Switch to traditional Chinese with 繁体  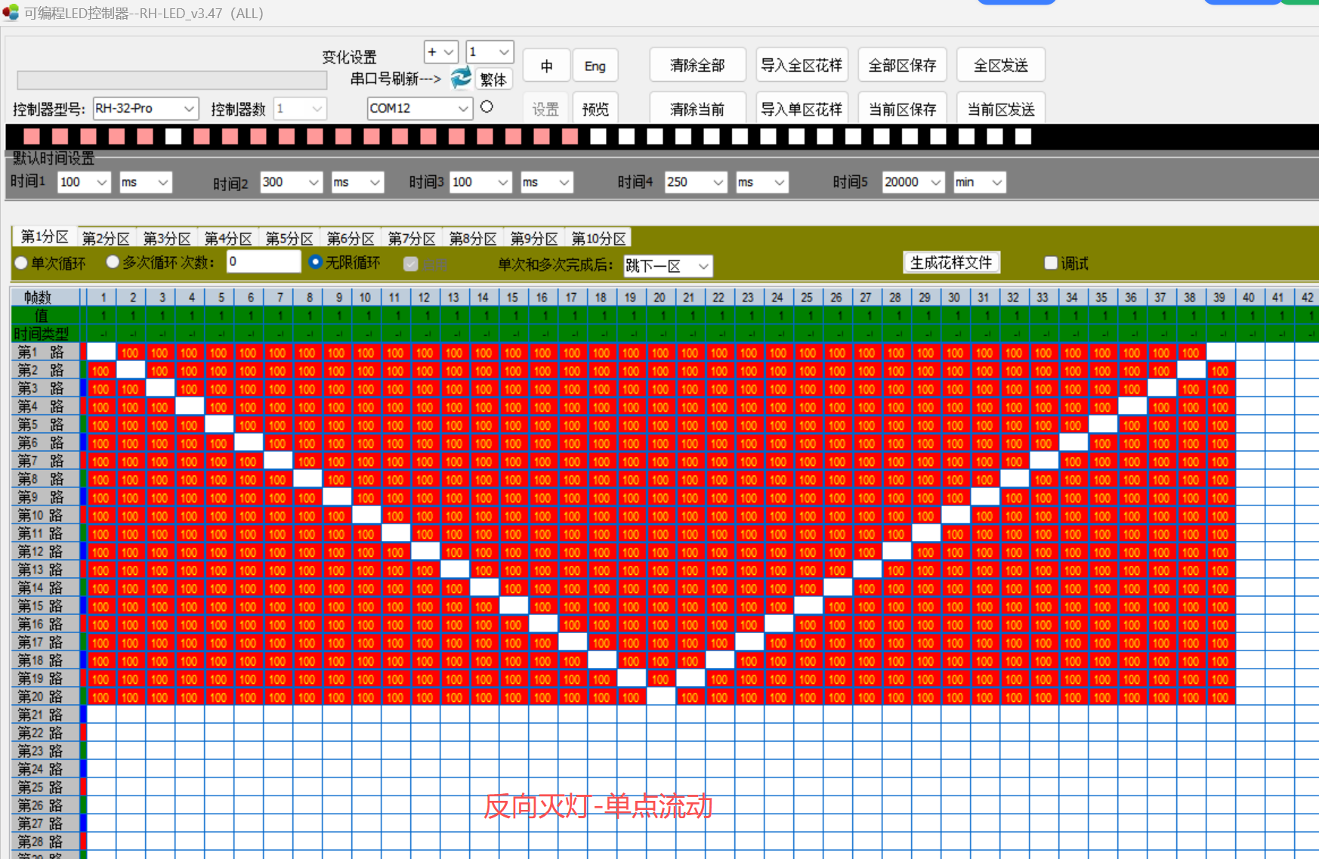click(x=493, y=79)
